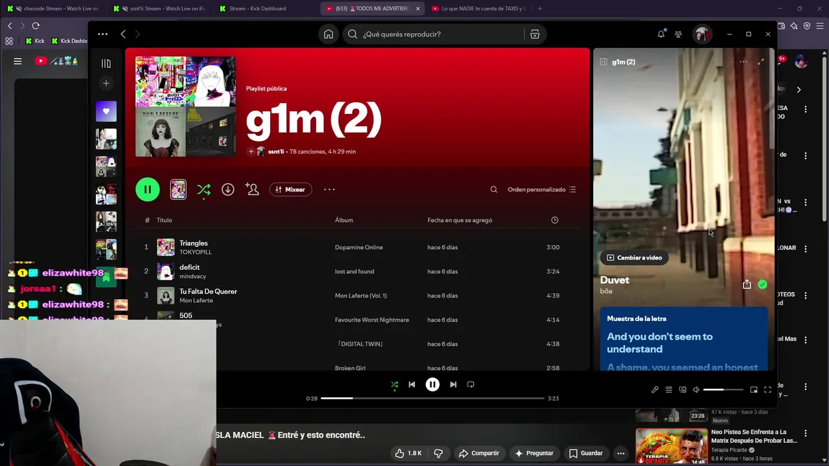This screenshot has width=829, height=466.
Task: Add playlist to library plus circle icon
Action: 251,151
